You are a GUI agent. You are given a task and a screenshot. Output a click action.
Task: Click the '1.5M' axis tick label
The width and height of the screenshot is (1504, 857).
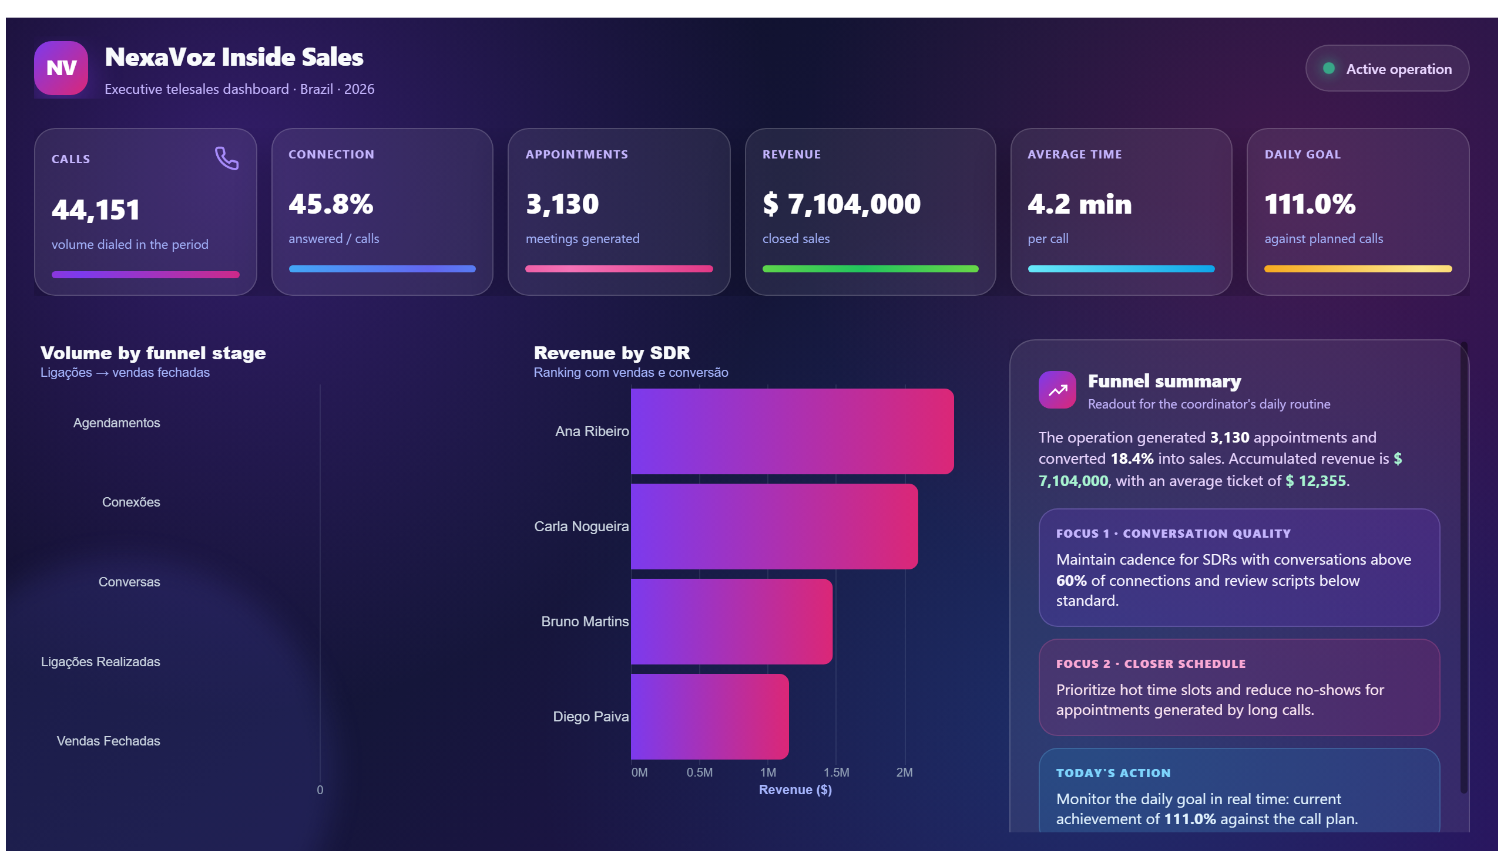(x=836, y=772)
